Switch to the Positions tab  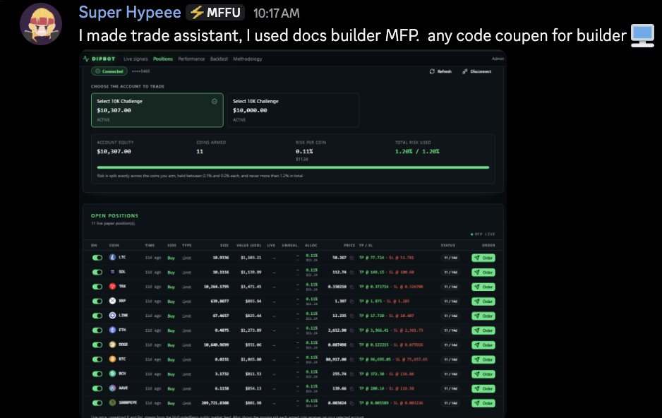(163, 59)
